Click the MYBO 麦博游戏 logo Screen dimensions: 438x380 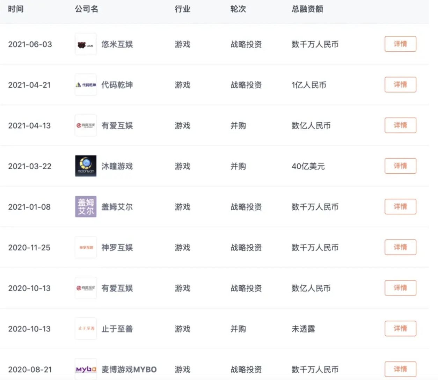[x=86, y=369]
